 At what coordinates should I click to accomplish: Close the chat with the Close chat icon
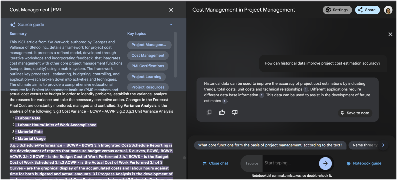tap(204, 163)
